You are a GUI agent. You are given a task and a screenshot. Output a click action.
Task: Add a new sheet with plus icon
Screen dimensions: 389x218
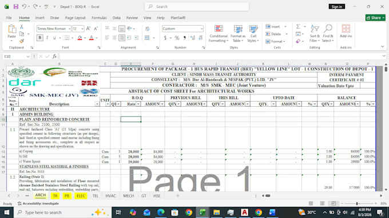pos(178,196)
